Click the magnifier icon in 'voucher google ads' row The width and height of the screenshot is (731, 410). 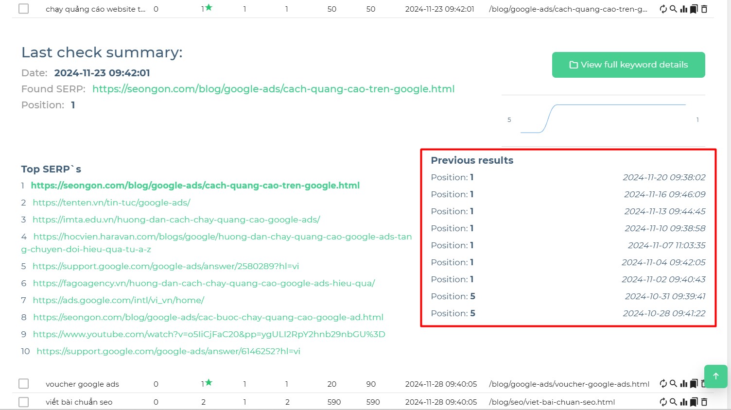(673, 384)
